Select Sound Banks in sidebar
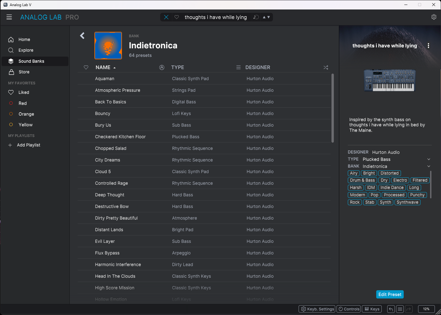Image resolution: width=441 pixels, height=315 pixels. click(35, 61)
